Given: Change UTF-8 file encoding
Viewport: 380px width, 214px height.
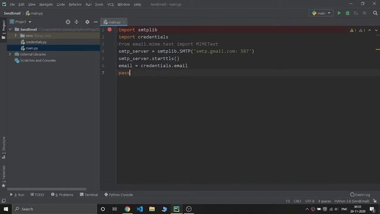Looking at the screenshot, I should coord(310,201).
